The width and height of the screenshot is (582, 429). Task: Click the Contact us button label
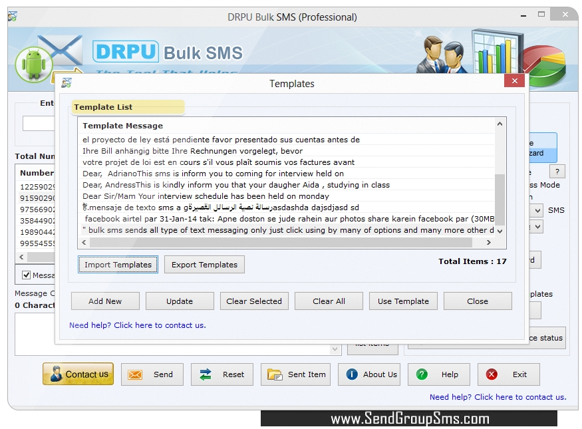(87, 374)
